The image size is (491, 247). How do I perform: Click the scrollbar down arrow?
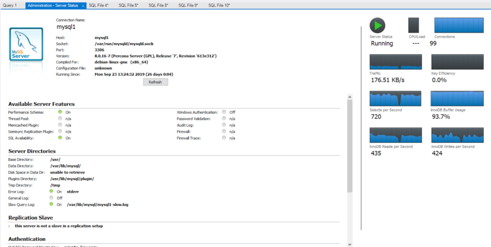[x=350, y=244]
